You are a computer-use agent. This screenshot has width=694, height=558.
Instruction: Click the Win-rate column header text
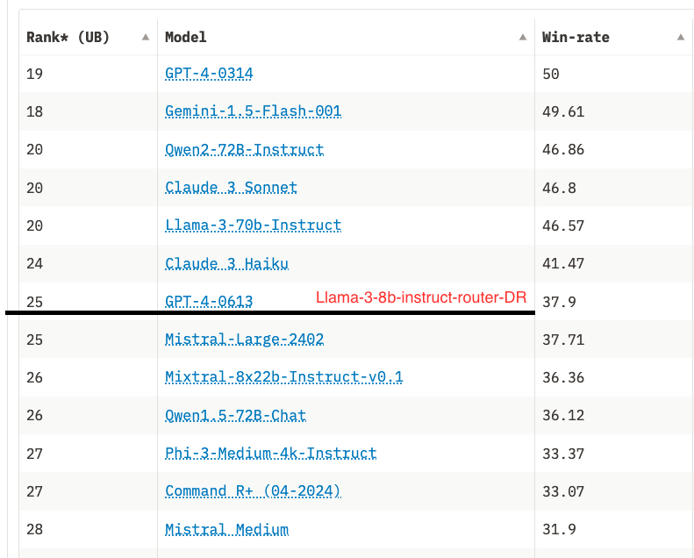(576, 37)
